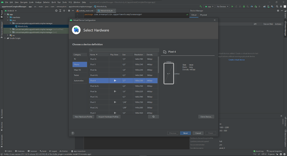Click the Clone Device button
The width and height of the screenshot is (287, 156).
tap(206, 117)
